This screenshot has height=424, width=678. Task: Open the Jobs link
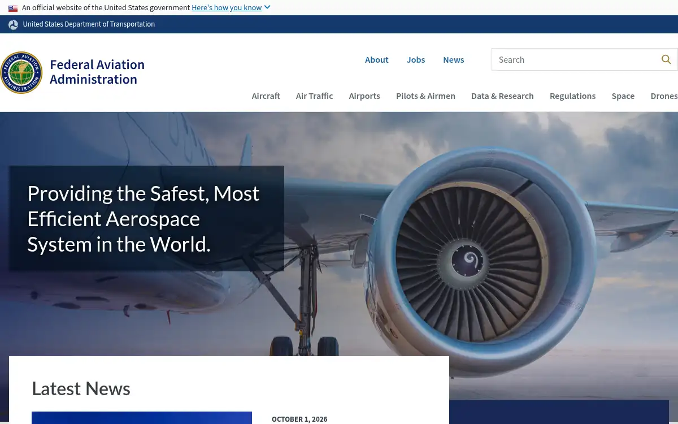click(x=416, y=60)
